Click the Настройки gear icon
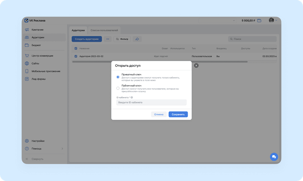 [x=27, y=141]
